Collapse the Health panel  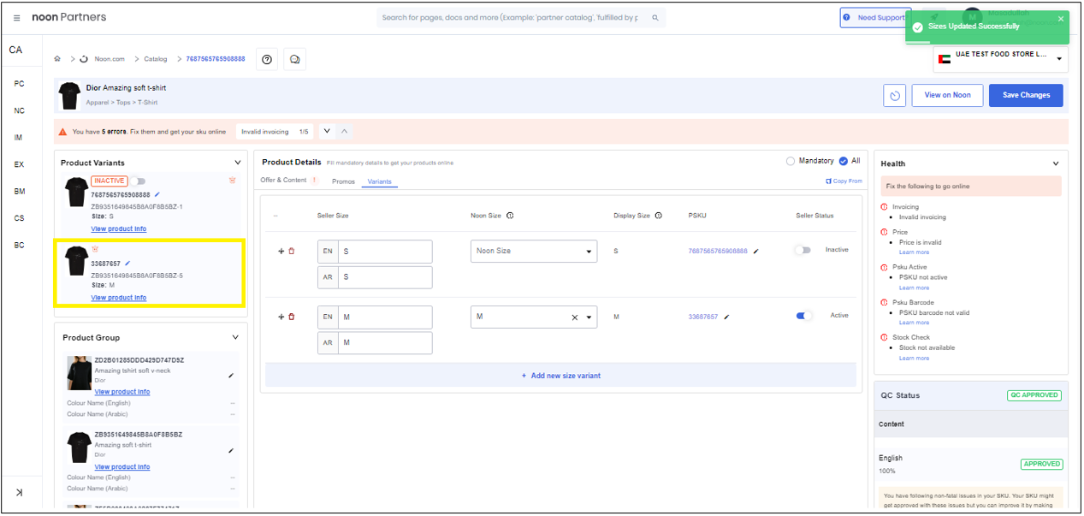1056,163
